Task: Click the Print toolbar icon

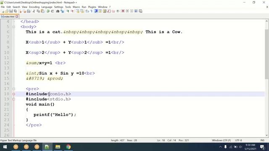Action: [29, 11]
